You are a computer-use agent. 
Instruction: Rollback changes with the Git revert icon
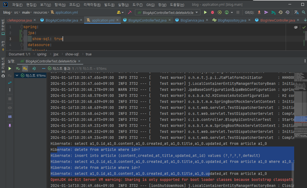click(287, 12)
